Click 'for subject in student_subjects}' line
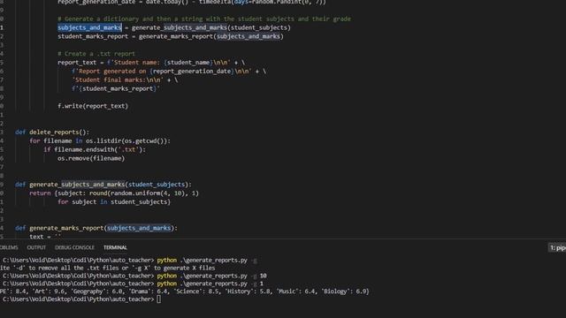The width and height of the screenshot is (566, 318). click(x=114, y=202)
